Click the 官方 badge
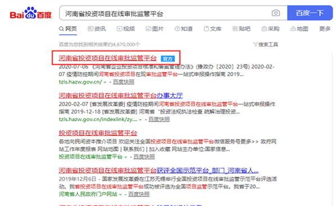 (168, 59)
